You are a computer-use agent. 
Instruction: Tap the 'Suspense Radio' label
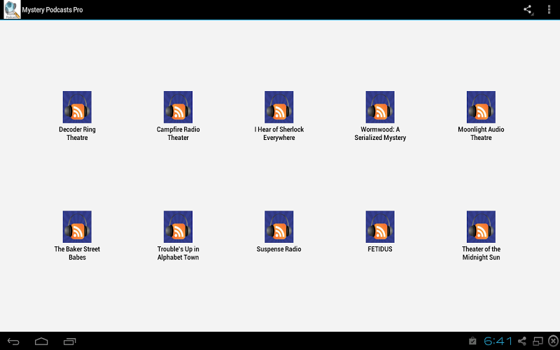[x=279, y=249]
